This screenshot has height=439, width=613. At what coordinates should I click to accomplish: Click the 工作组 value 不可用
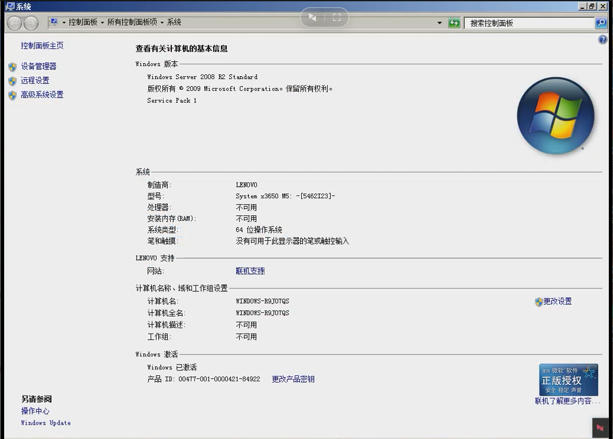[x=246, y=337]
